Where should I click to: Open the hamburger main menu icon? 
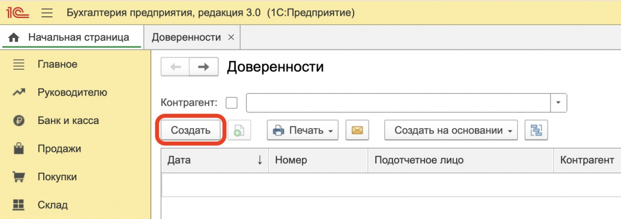(47, 13)
